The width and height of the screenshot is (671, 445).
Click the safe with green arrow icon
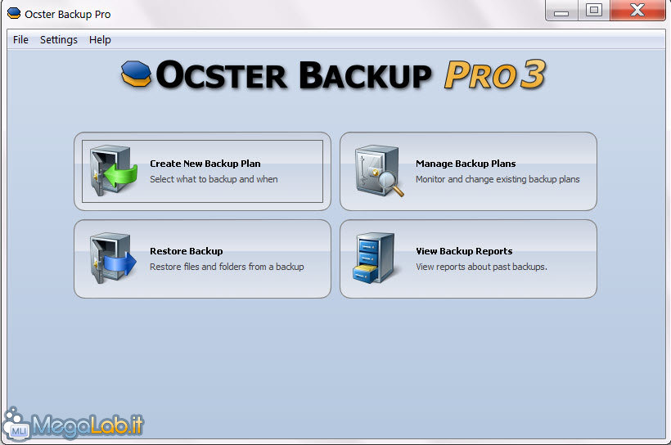114,171
